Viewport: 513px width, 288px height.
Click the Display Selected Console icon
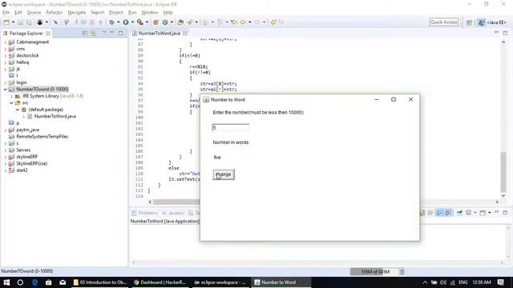point(469,213)
